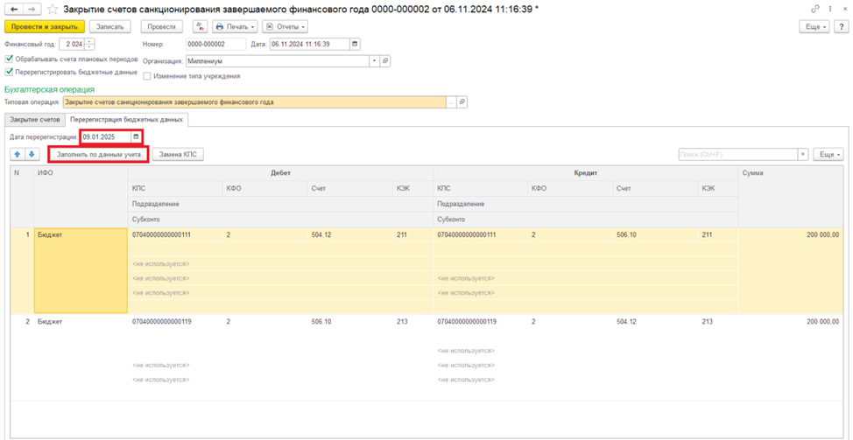Screen dimensions: 853x440
Task: Click Заполнить по данным учета button
Action: point(98,155)
